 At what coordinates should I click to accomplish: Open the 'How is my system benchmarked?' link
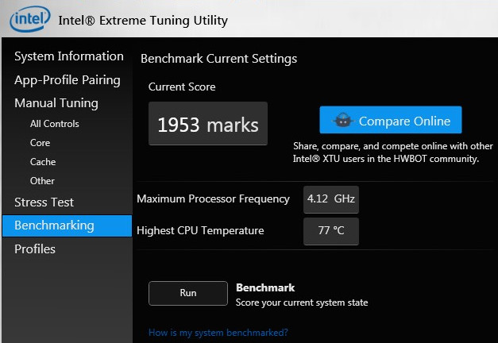(x=218, y=332)
